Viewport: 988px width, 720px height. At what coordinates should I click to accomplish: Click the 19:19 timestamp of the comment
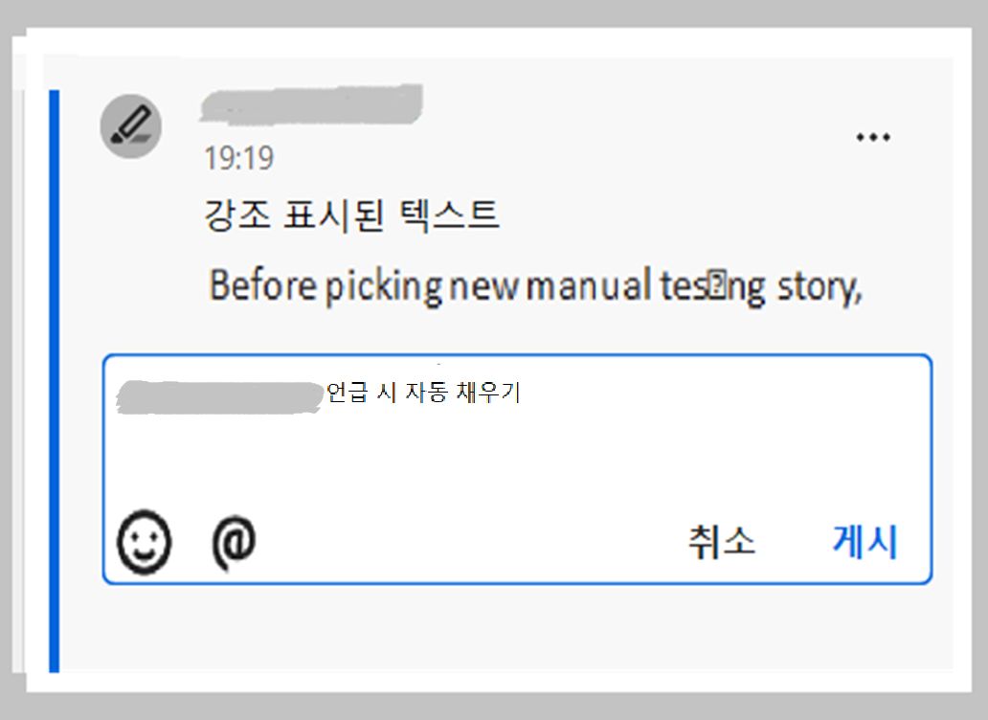coord(237,157)
